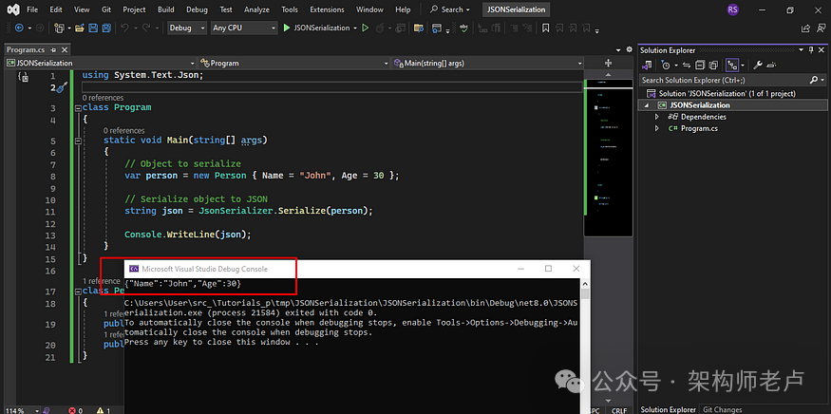
Task: Click the Search button in the title bar
Action: tap(449, 9)
